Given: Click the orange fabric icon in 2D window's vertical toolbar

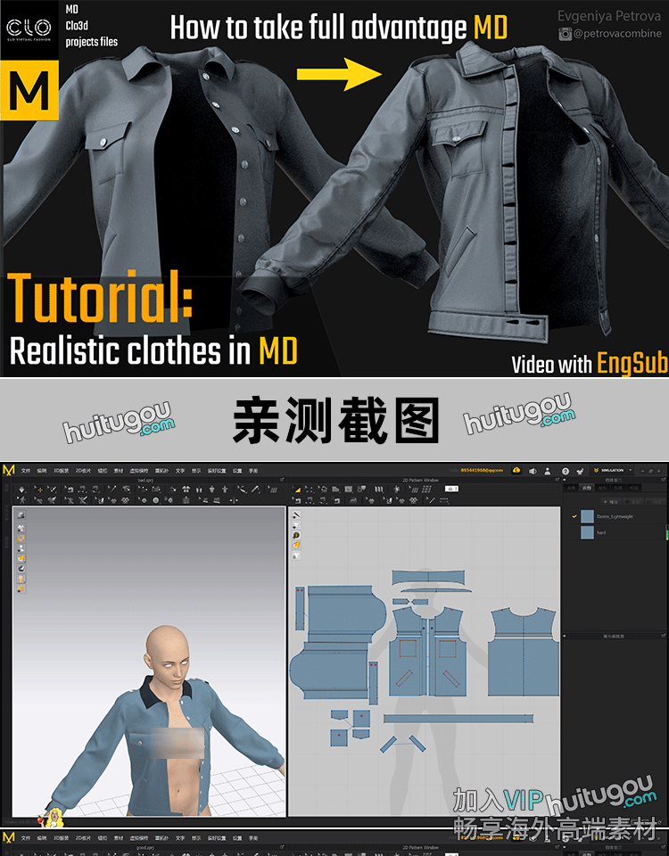Looking at the screenshot, I should click(296, 545).
